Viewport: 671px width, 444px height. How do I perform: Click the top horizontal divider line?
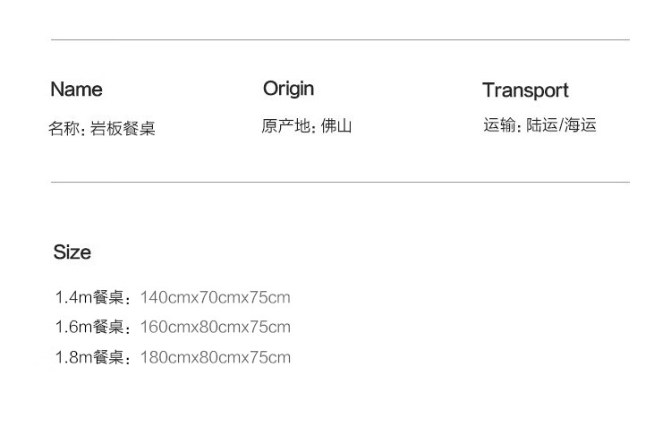click(x=340, y=40)
